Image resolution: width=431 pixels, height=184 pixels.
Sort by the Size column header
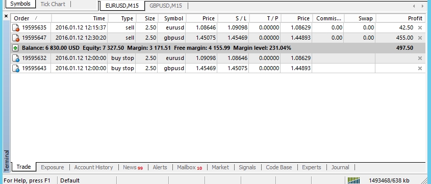click(x=147, y=18)
